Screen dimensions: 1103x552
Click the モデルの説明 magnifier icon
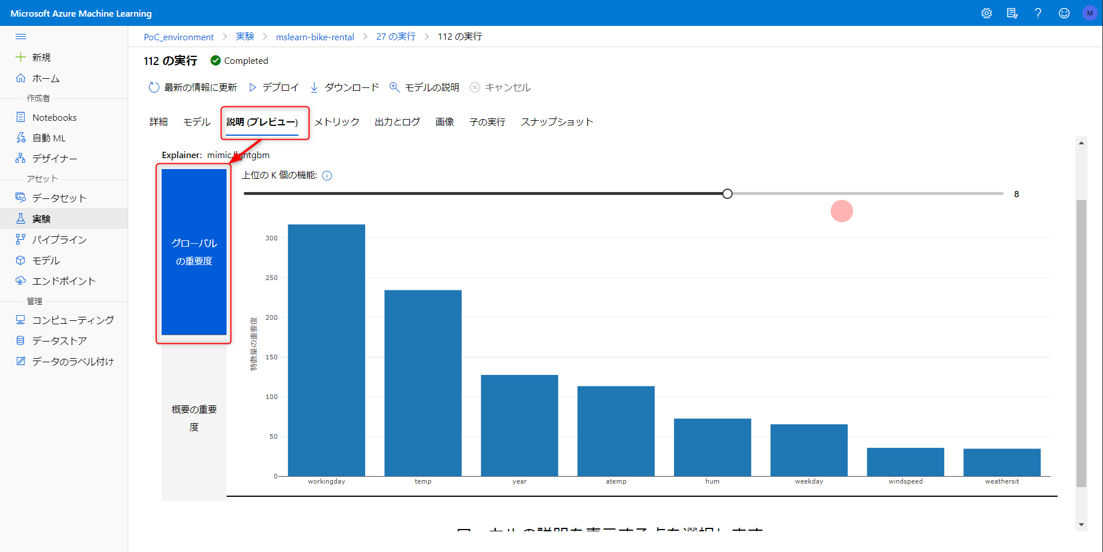[x=395, y=87]
